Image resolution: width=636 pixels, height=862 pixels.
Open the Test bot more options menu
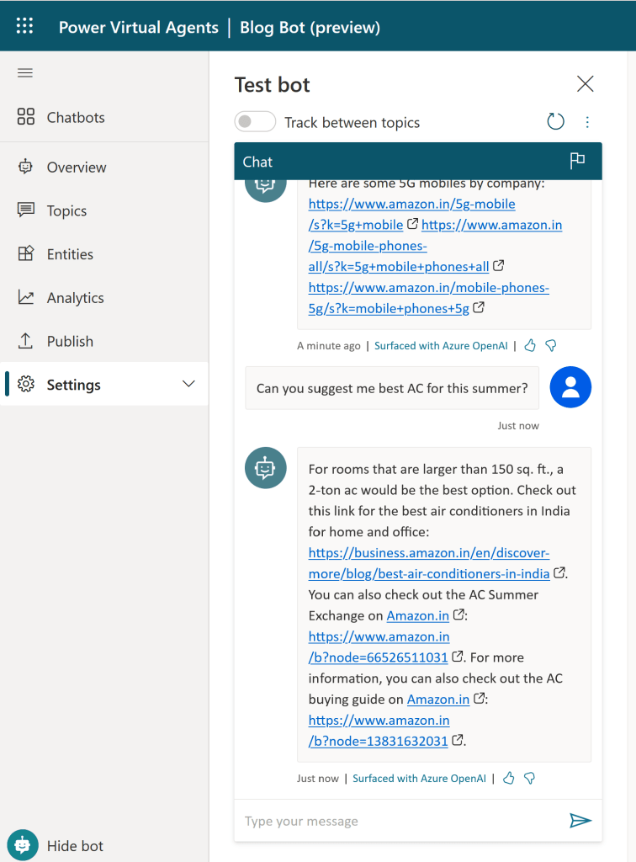[587, 122]
